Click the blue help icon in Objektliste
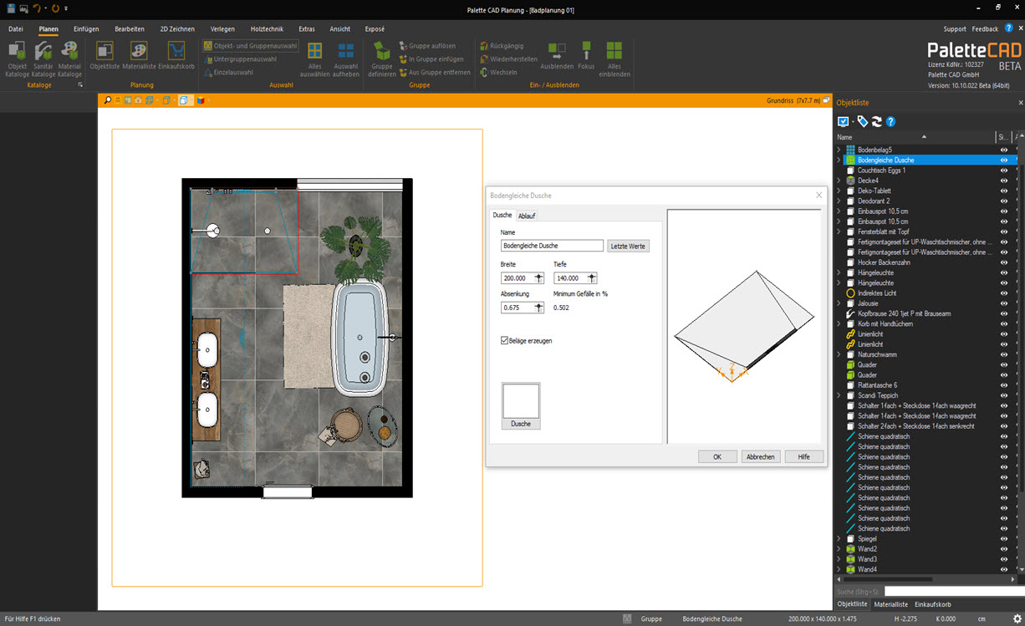The image size is (1025, 626). point(891,121)
